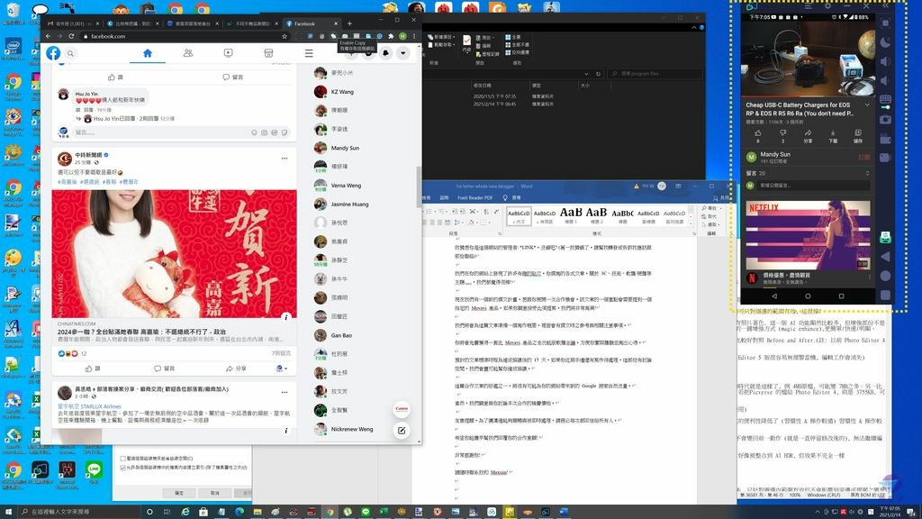This screenshot has width=922, height=519.
Task: Open the STARLUX Airlines hashtag link
Action: pyautogui.click(x=89, y=406)
